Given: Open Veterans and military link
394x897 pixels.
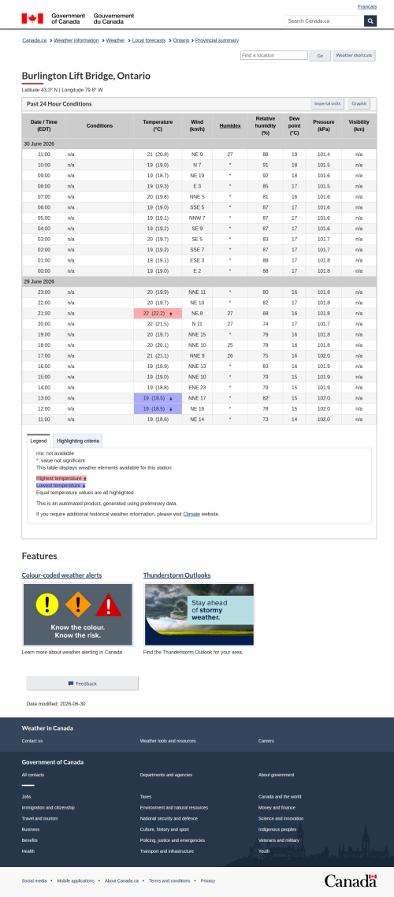Looking at the screenshot, I should click(278, 840).
